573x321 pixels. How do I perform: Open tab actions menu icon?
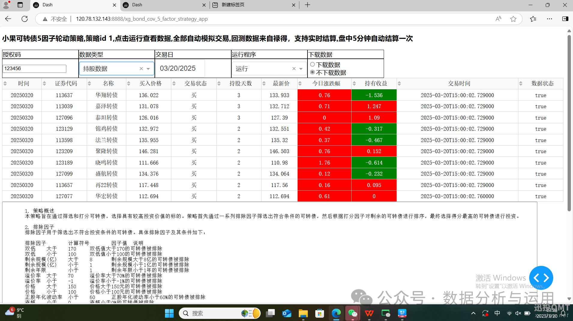pos(20,5)
